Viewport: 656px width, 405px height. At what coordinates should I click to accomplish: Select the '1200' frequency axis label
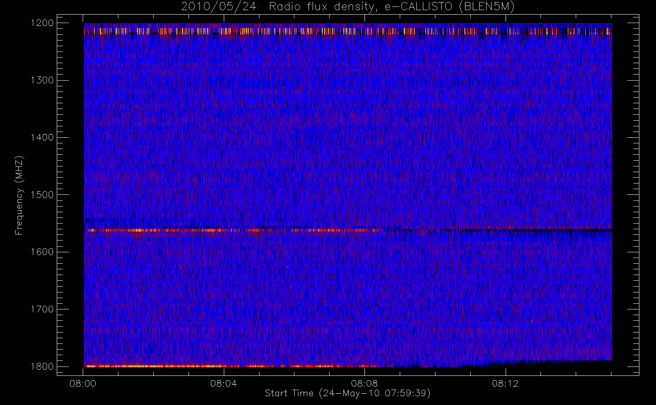point(43,23)
